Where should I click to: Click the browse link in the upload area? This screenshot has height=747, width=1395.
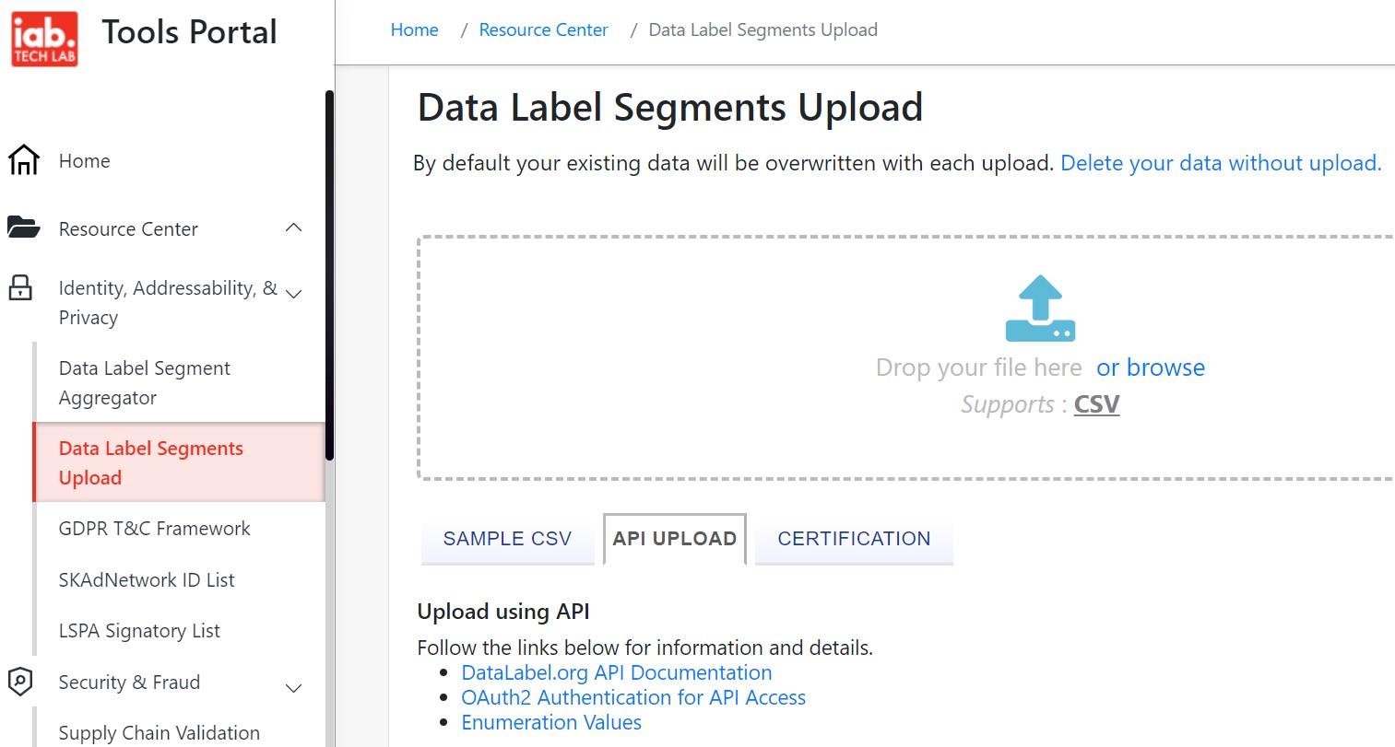pyautogui.click(x=1150, y=367)
